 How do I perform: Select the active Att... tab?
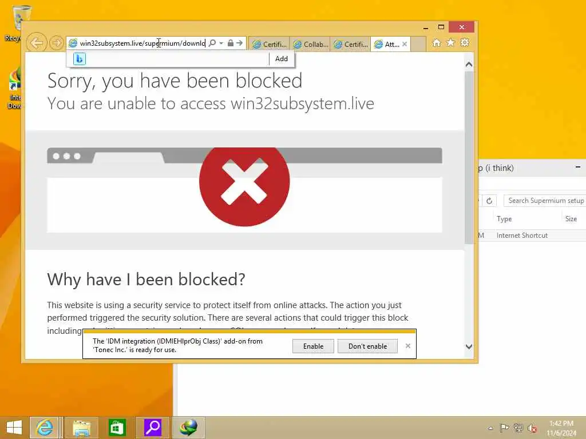pyautogui.click(x=387, y=45)
